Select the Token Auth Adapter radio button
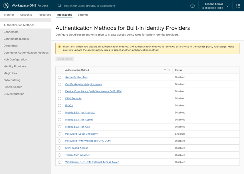Image resolution: width=244 pixels, height=174 pixels. (59, 155)
